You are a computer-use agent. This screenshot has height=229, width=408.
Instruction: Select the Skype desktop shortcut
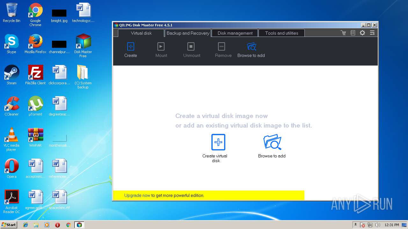coord(11,44)
